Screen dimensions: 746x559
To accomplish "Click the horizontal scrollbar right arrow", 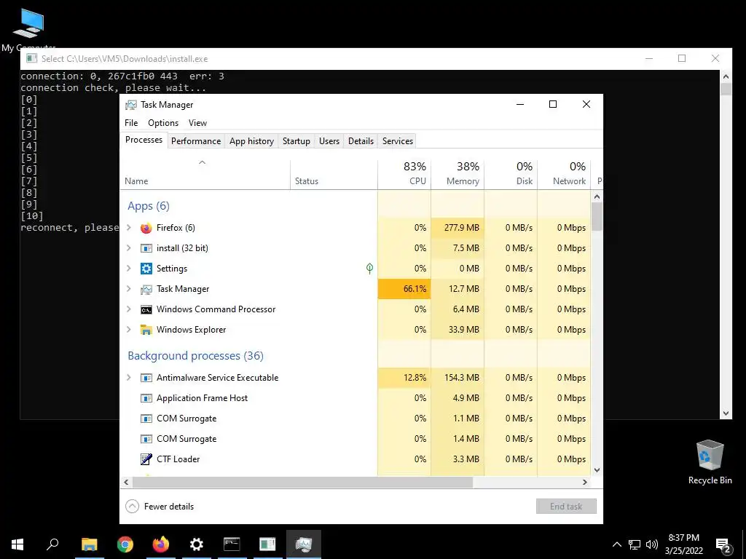I will coord(585,482).
